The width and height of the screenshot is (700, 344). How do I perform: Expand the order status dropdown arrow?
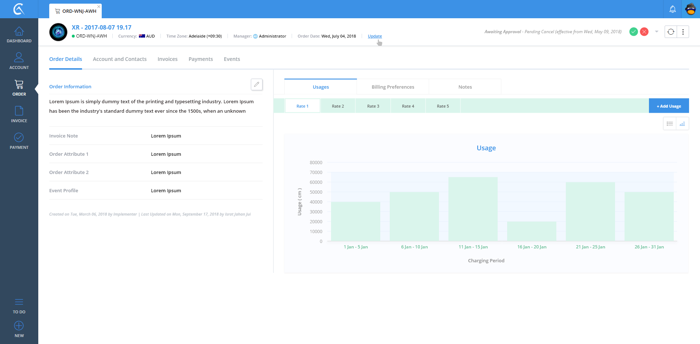[657, 32]
